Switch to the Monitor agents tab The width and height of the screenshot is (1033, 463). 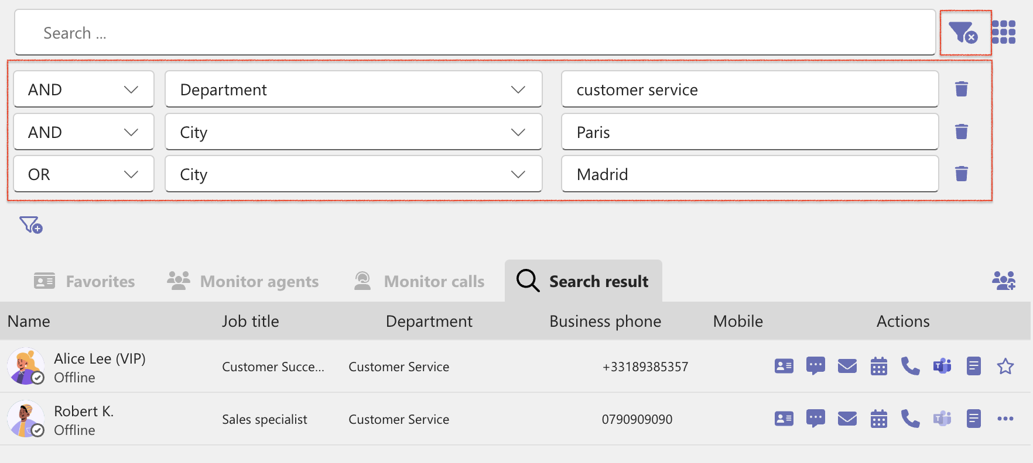pos(243,281)
